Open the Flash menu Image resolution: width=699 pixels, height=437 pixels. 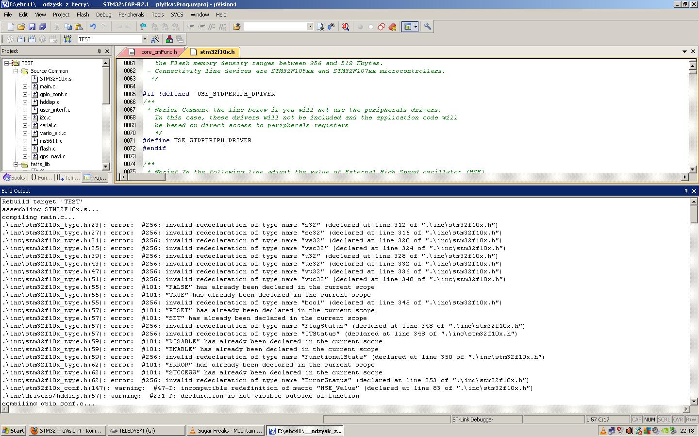[x=83, y=15]
